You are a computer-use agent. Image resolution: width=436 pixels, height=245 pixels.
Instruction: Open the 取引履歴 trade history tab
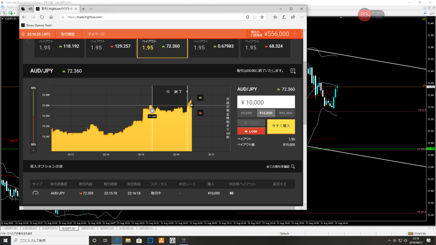(x=68, y=34)
